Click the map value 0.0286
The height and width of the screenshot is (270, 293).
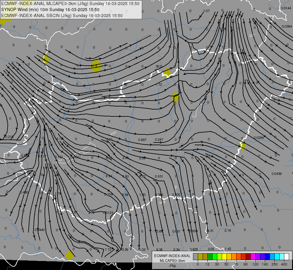pyautogui.click(x=259, y=138)
